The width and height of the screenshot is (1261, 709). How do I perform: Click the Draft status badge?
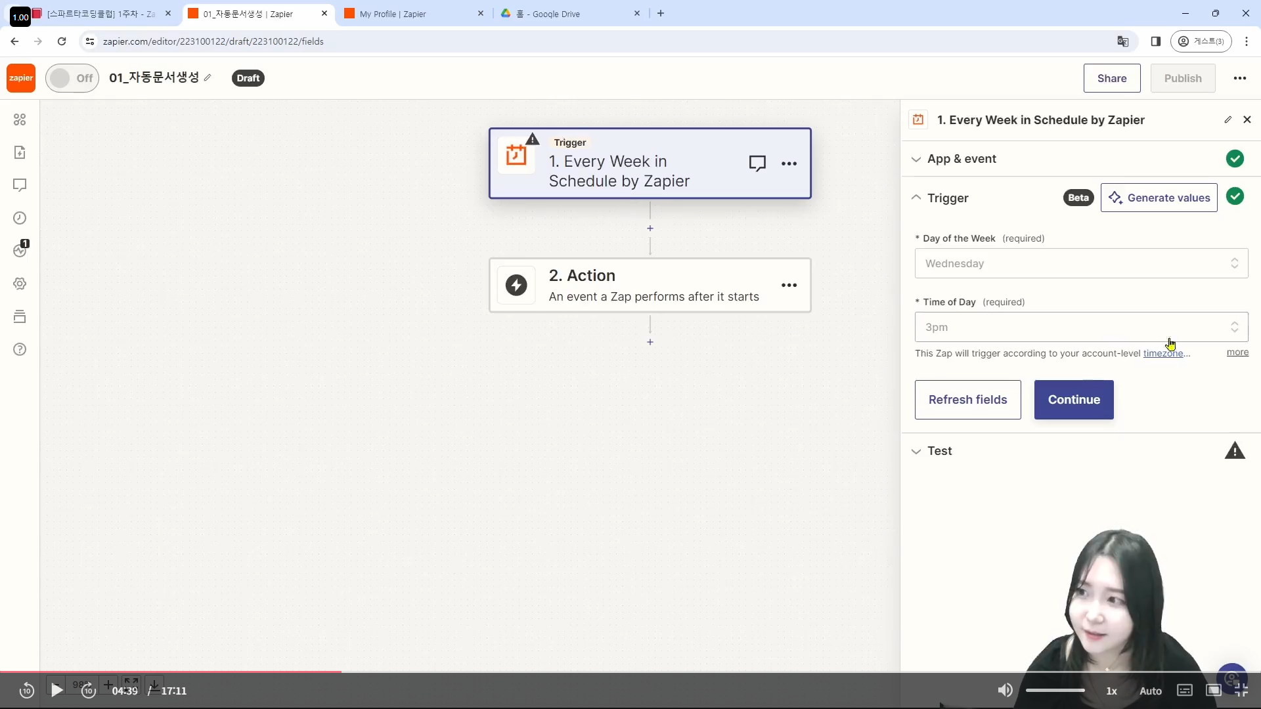point(248,78)
